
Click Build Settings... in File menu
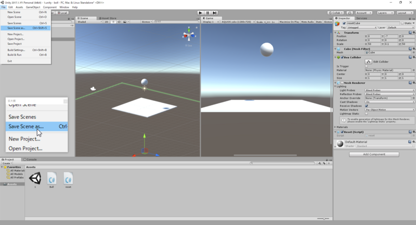pos(25,50)
